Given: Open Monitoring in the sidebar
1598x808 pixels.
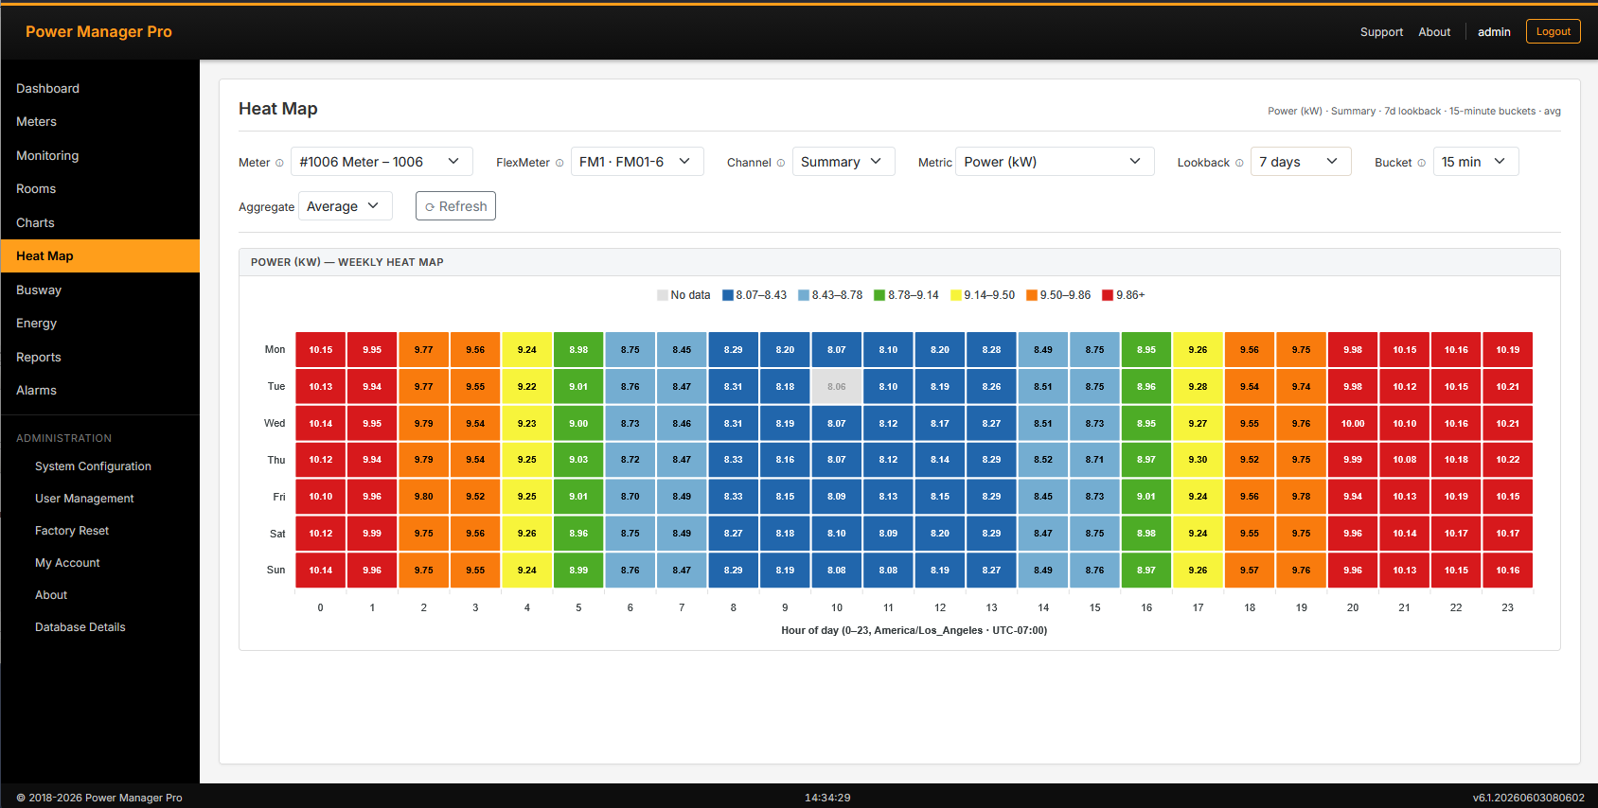Looking at the screenshot, I should point(99,155).
